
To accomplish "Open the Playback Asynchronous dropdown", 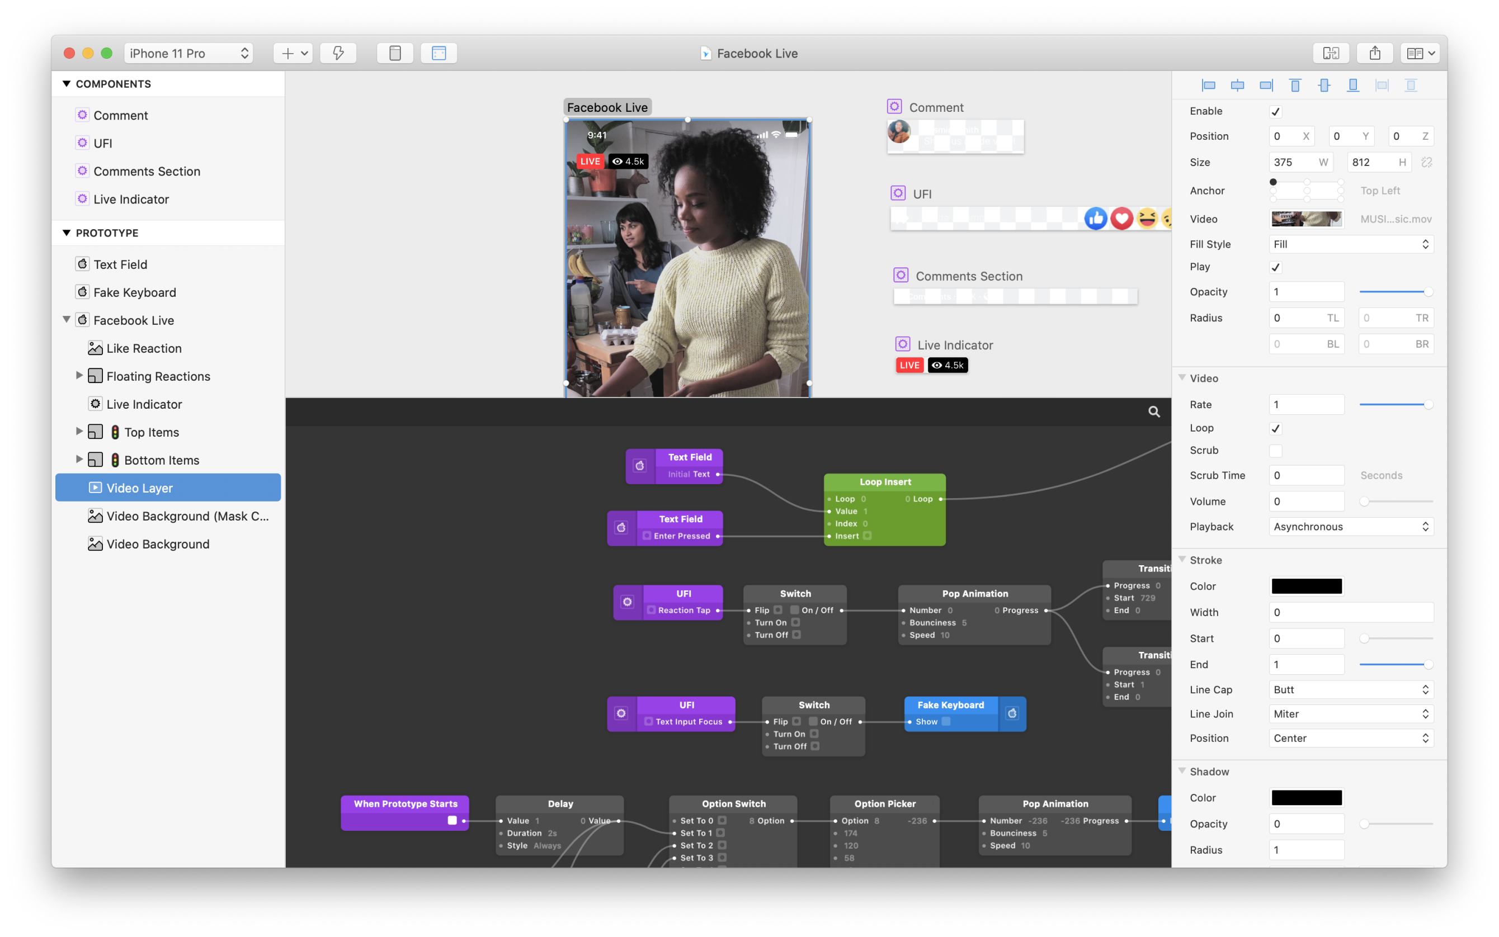I will click(x=1350, y=526).
